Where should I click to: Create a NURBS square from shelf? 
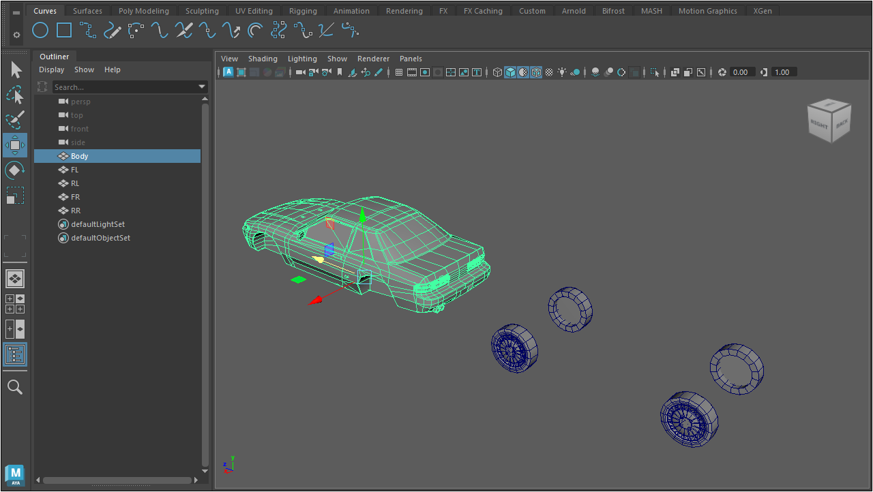tap(64, 31)
